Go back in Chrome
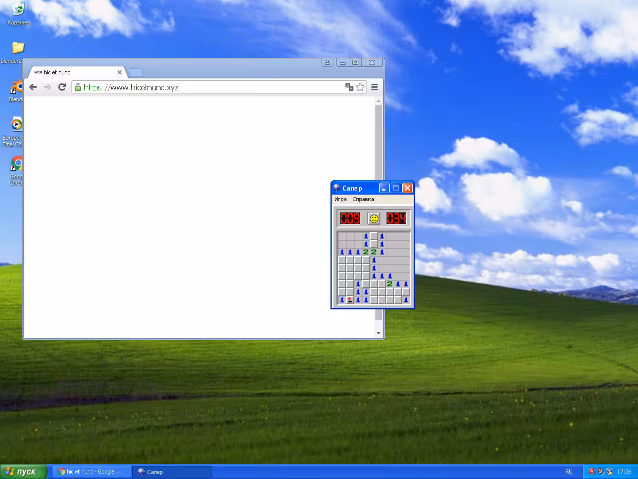Screen dimensions: 638x479 tap(33, 87)
